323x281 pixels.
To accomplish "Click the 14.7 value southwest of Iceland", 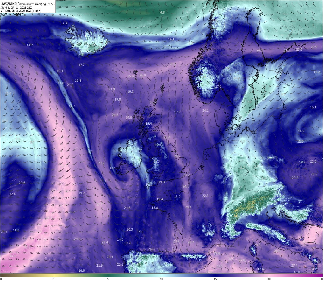I will pos(30,45).
